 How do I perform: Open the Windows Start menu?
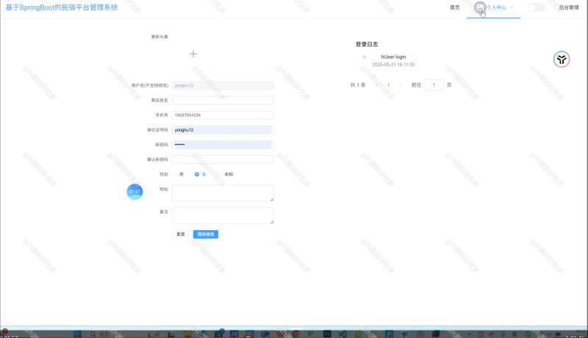(78, 334)
